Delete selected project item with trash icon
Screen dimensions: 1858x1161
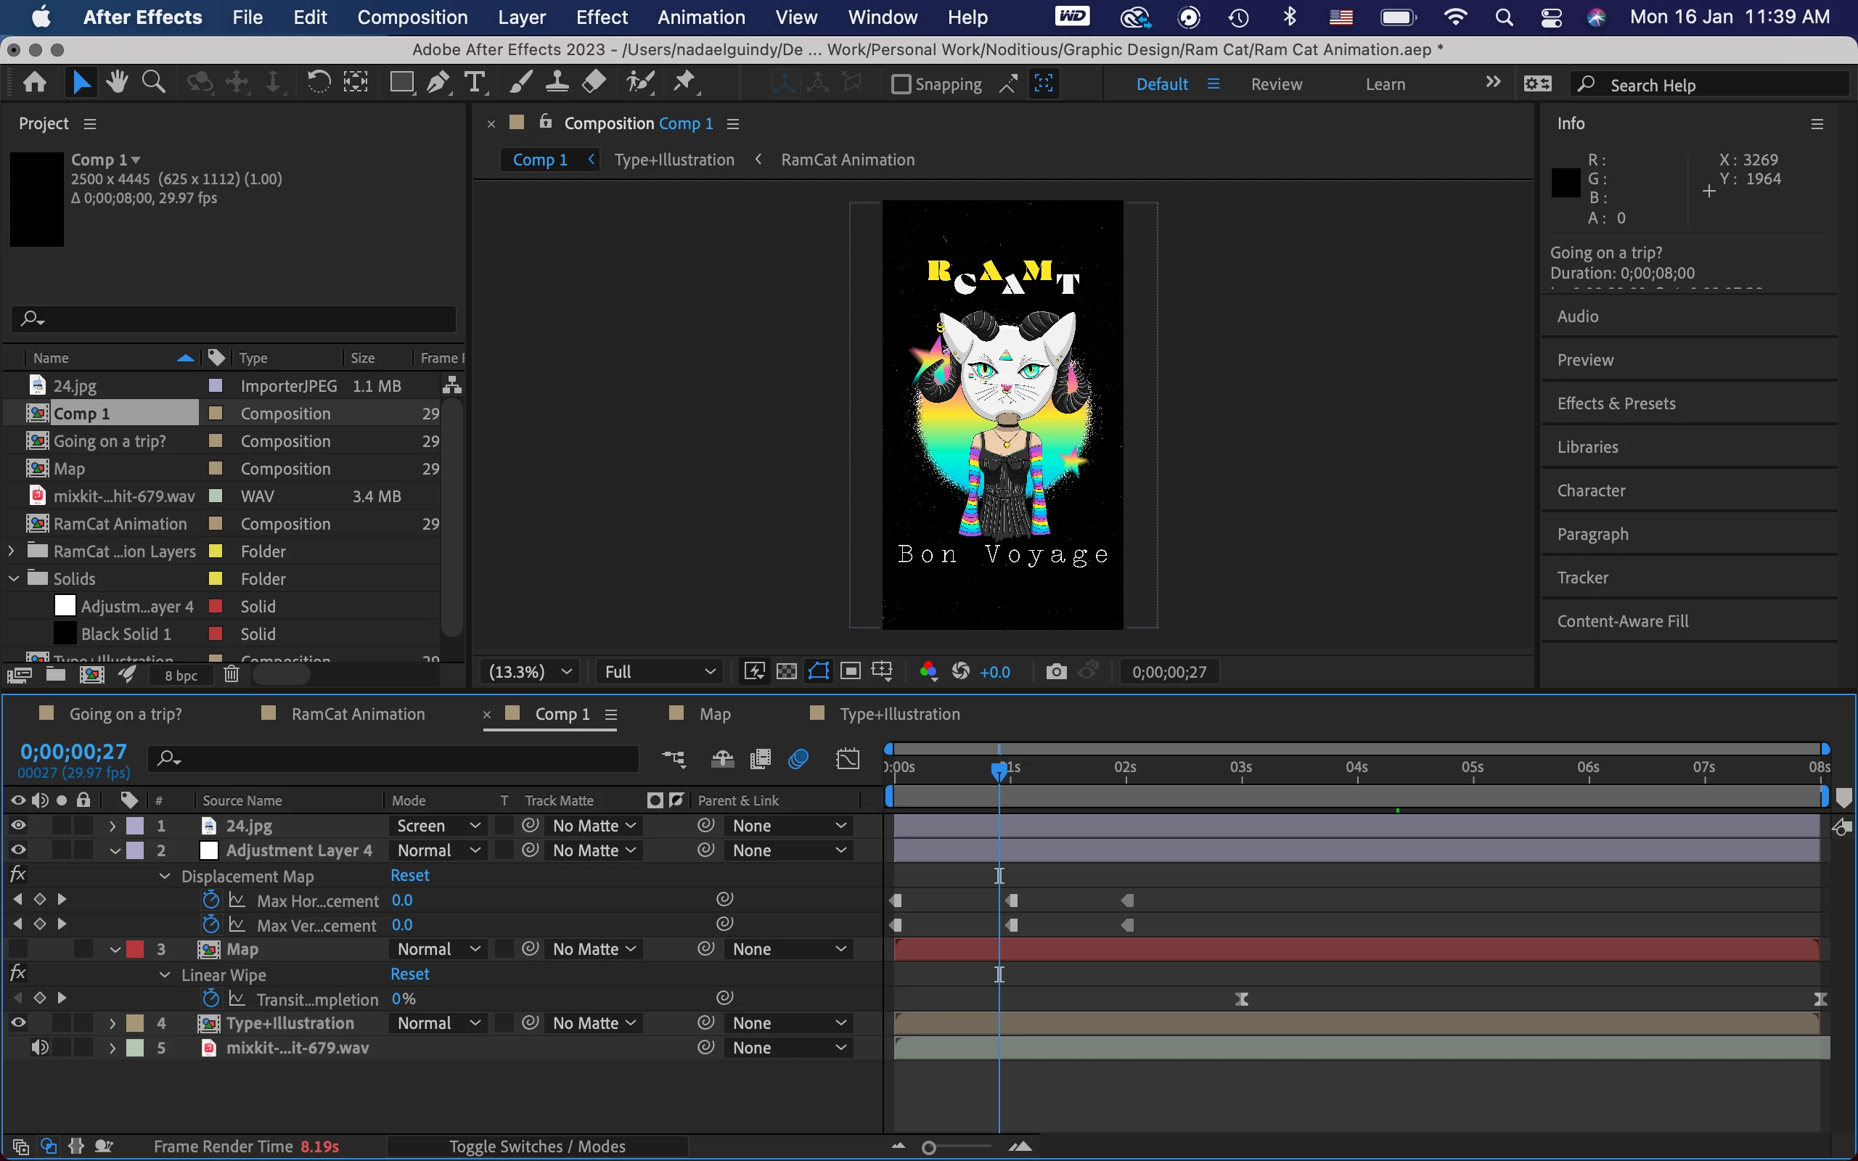(231, 675)
